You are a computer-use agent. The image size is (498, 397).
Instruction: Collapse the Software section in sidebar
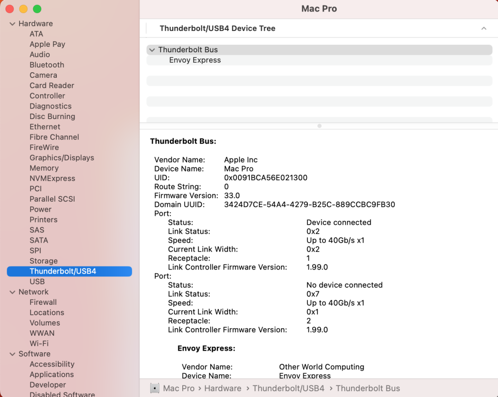pyautogui.click(x=12, y=354)
